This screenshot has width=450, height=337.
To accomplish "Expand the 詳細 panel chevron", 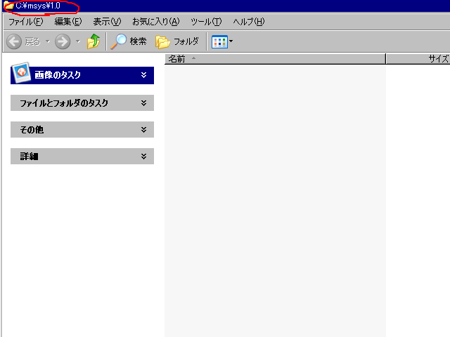I will 143,156.
